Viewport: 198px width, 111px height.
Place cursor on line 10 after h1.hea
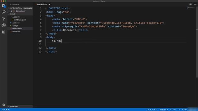point(62,41)
